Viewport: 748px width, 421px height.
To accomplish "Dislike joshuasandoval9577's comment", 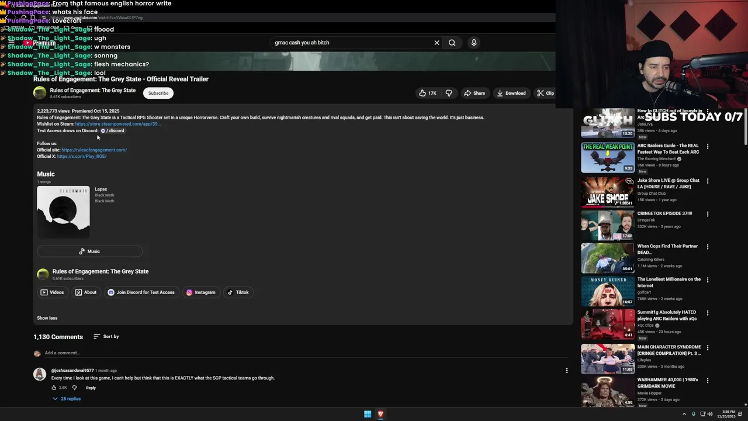I will coord(74,388).
